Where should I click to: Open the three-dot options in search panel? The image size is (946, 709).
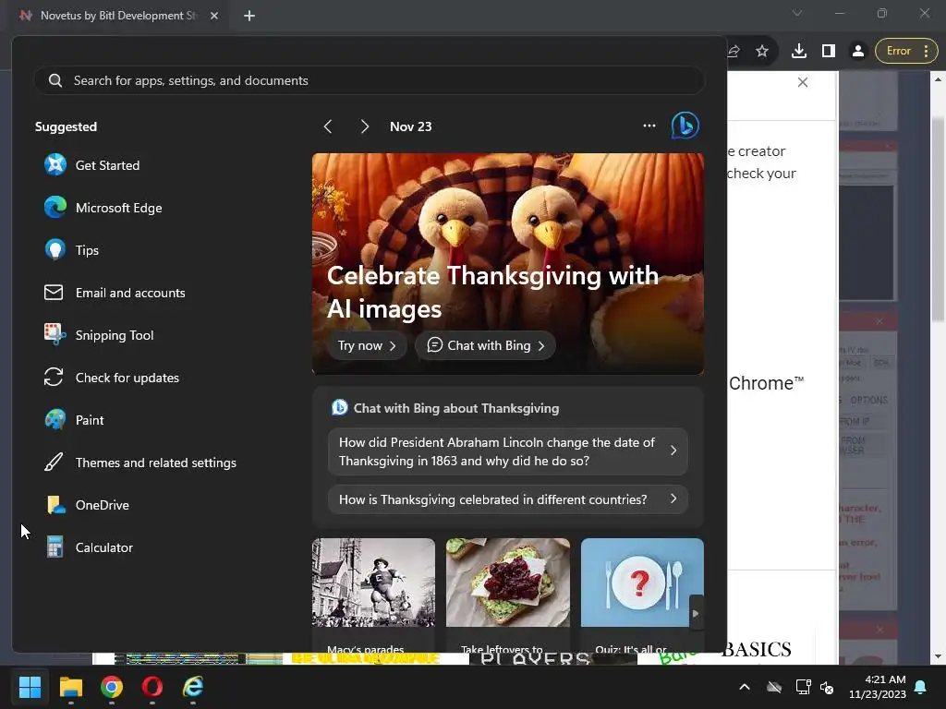click(x=649, y=126)
